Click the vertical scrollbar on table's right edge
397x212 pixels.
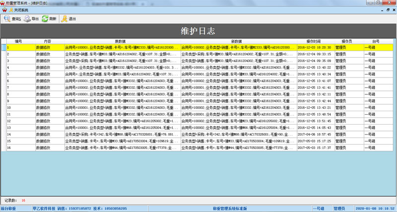(393, 99)
